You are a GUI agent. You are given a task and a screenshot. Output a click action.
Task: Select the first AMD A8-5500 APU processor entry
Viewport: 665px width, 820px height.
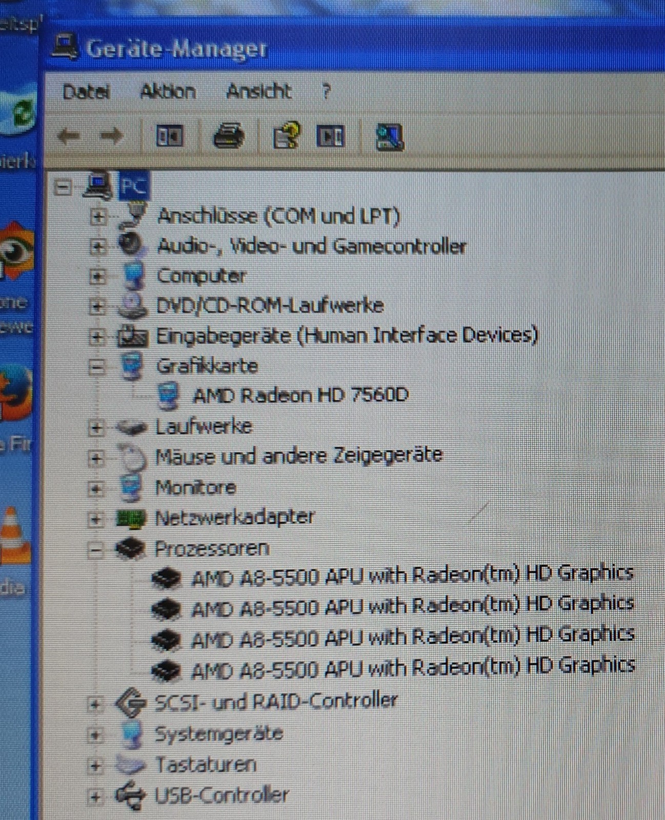[413, 576]
